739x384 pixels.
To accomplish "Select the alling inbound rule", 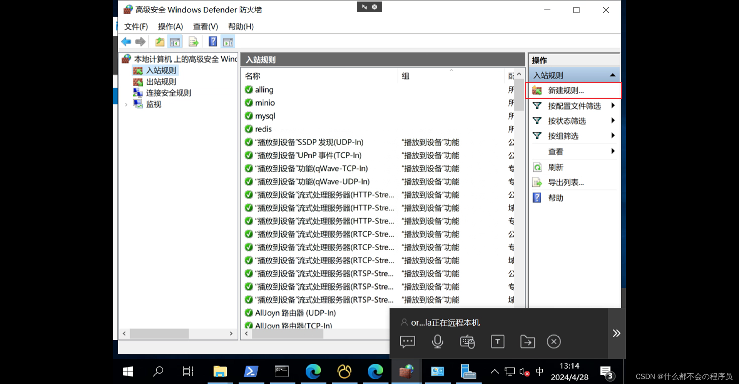I will point(264,89).
